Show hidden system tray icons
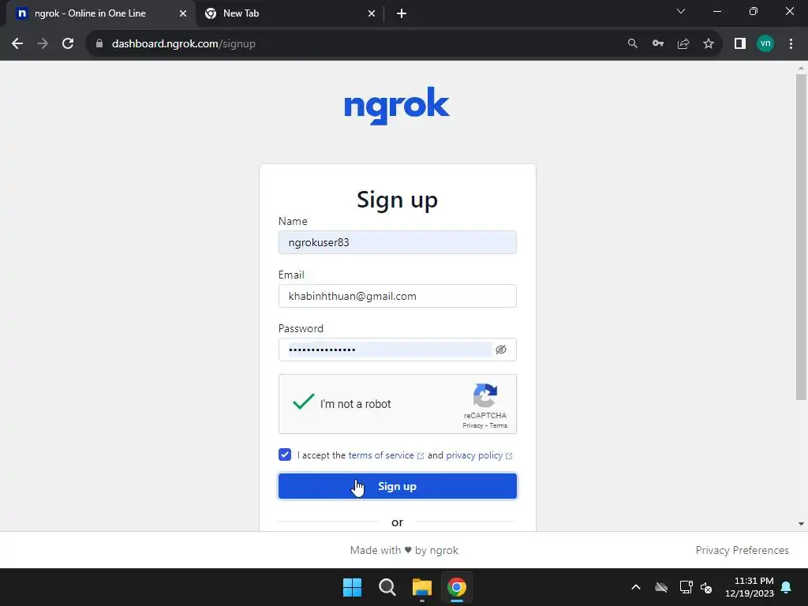 [x=636, y=587]
